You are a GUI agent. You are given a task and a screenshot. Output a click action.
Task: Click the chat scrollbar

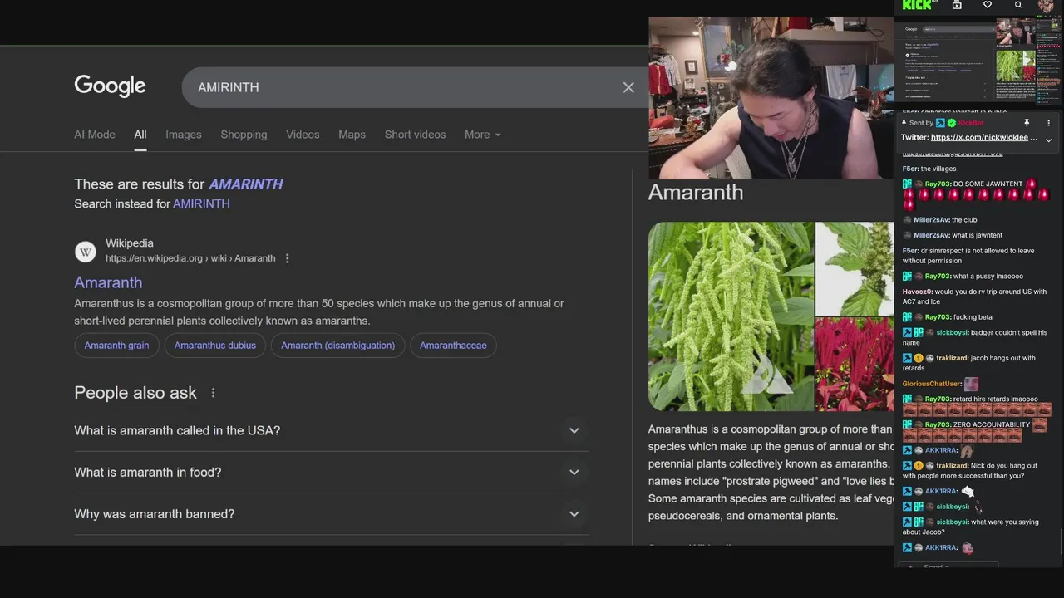[1062, 542]
